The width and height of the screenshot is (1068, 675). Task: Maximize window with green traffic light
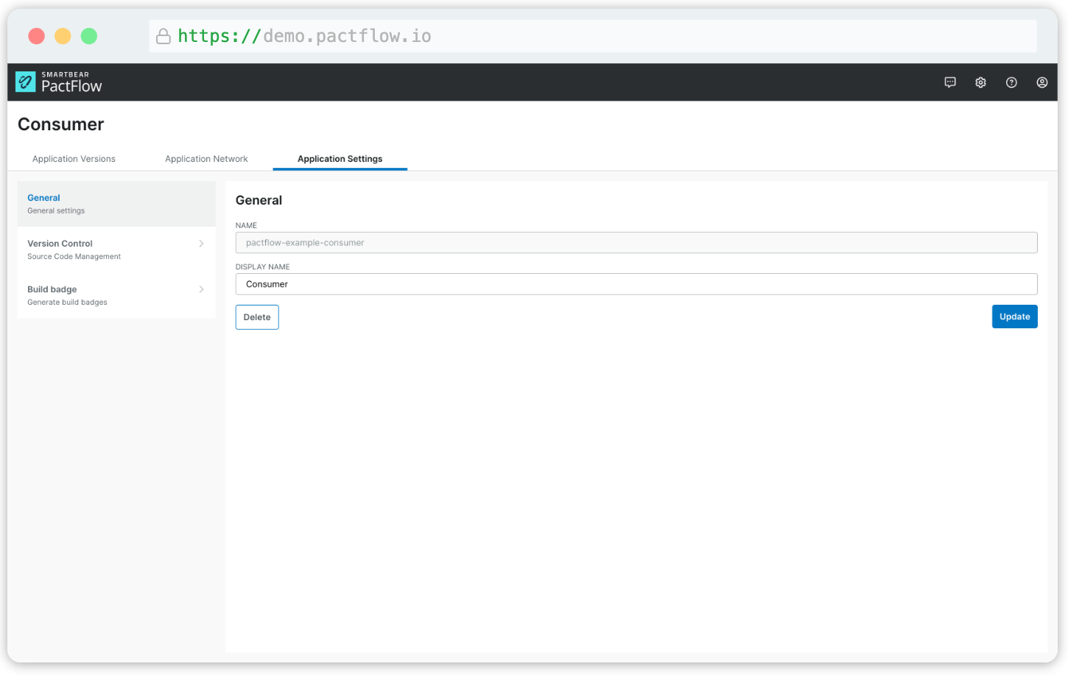89,36
